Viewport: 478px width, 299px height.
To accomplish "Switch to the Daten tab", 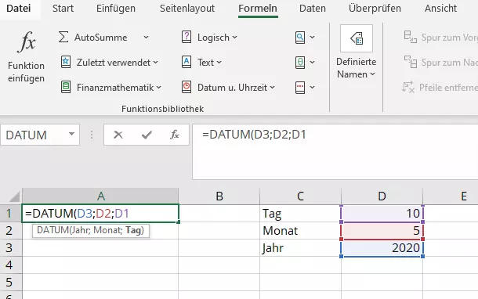I will (313, 9).
